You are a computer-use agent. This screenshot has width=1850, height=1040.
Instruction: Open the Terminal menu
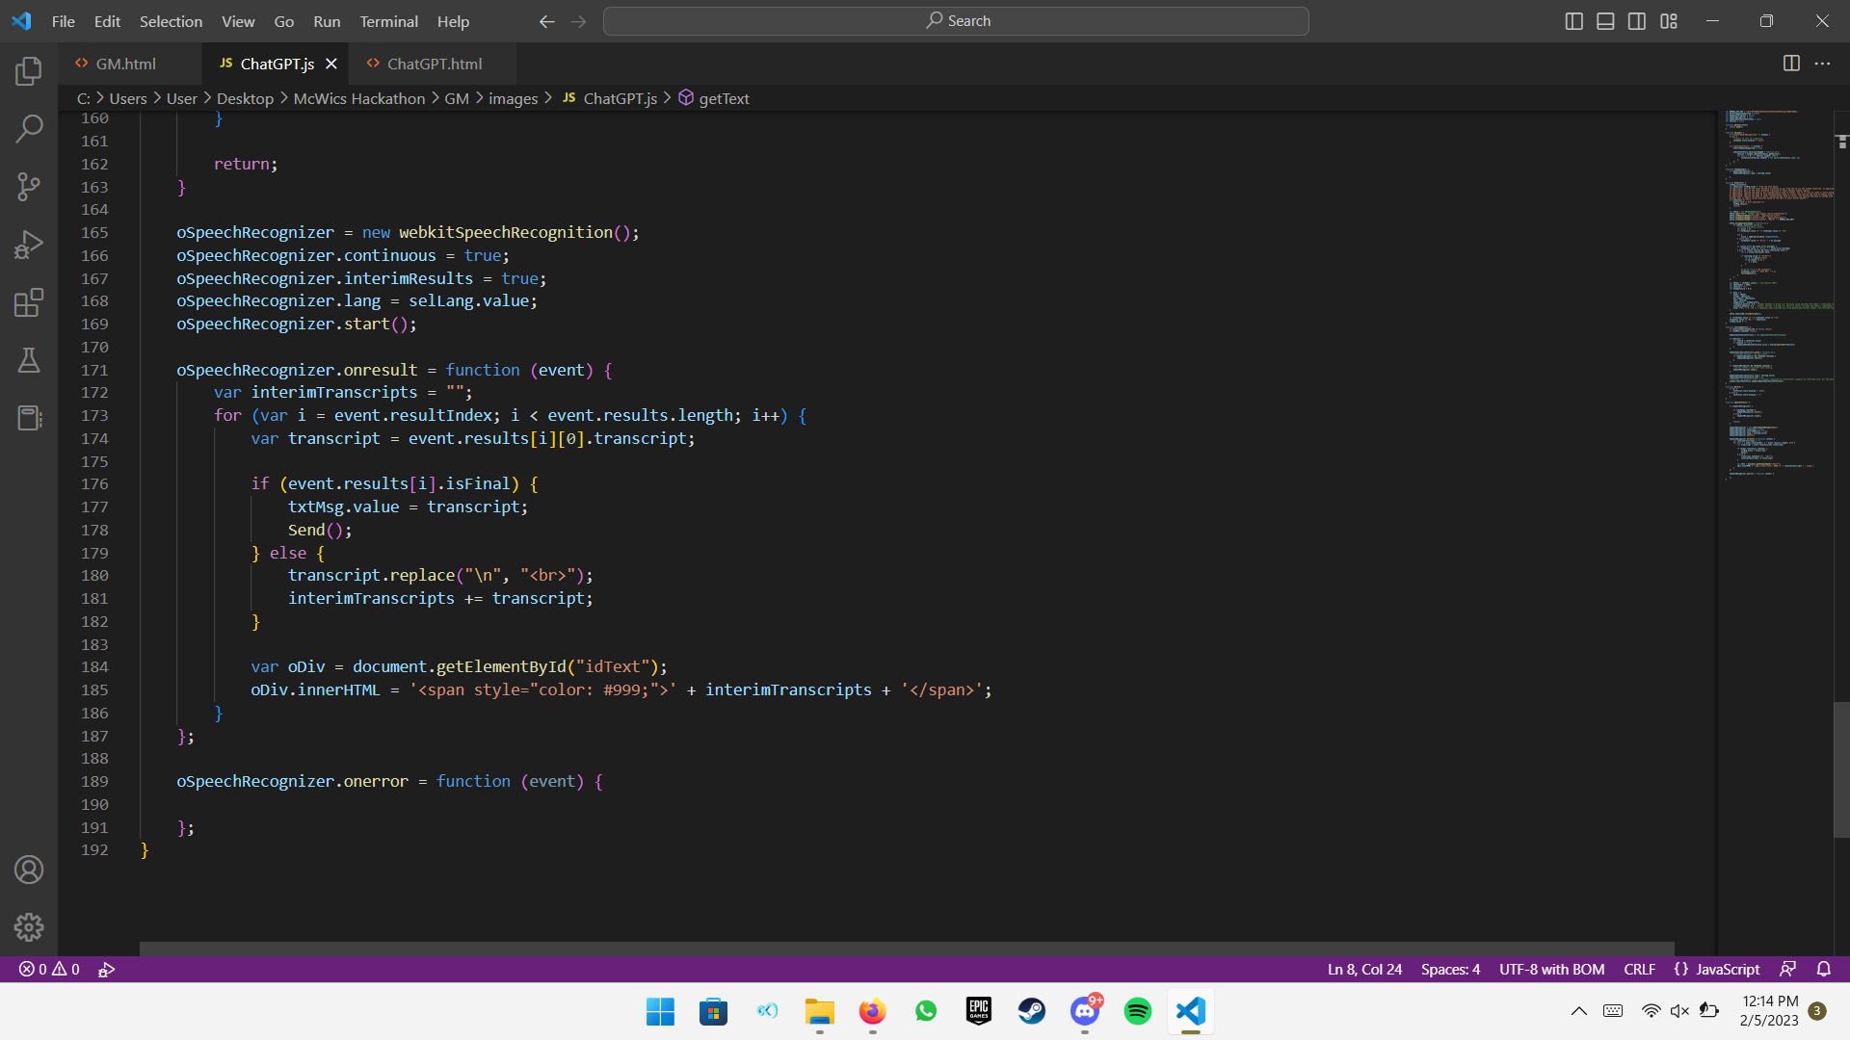(388, 21)
